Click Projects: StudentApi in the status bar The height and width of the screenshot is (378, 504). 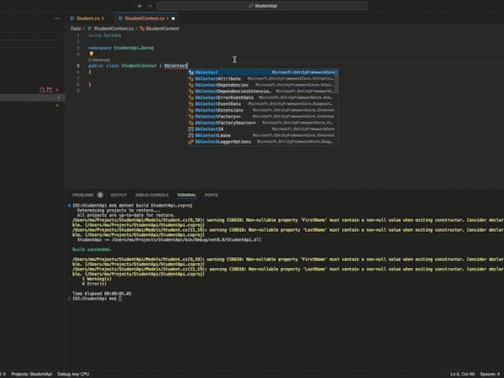[x=32, y=374]
